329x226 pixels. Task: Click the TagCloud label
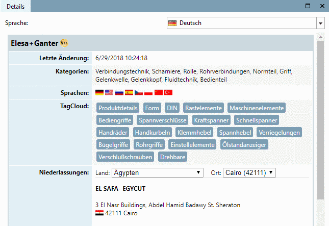(x=74, y=106)
